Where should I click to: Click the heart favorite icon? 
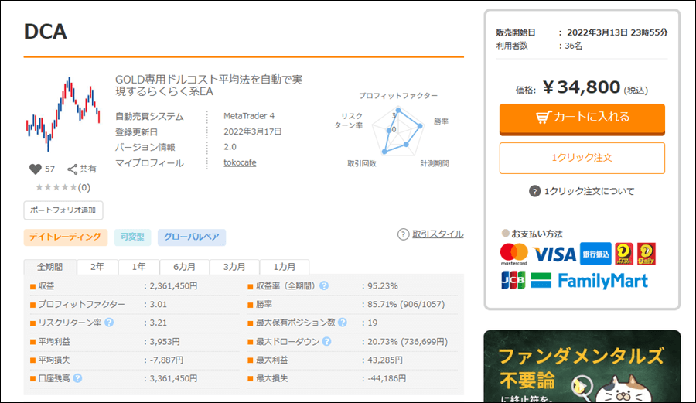tap(35, 169)
